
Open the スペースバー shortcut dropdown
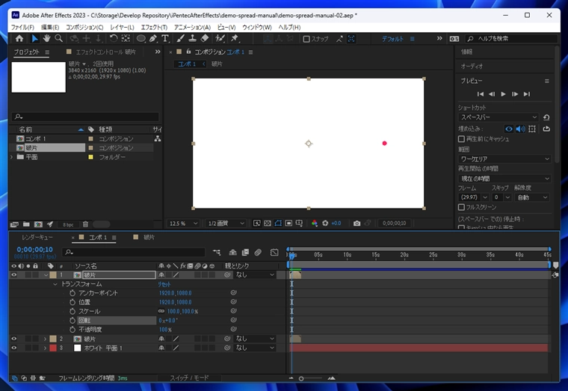coord(498,117)
